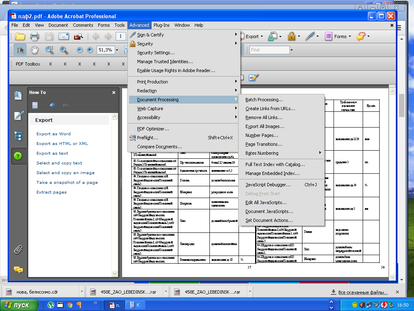
Task: Open the Pages navigation panel icon
Action: [x=18, y=96]
